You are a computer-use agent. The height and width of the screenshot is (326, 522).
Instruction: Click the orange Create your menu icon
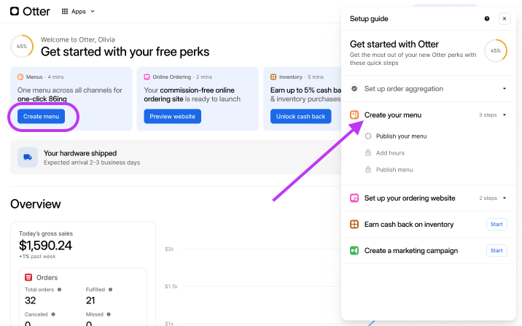pyautogui.click(x=354, y=115)
